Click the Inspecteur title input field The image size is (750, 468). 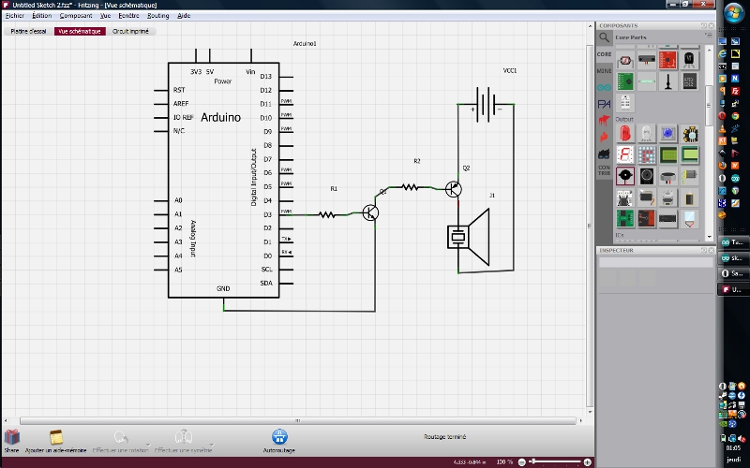pyautogui.click(x=655, y=262)
